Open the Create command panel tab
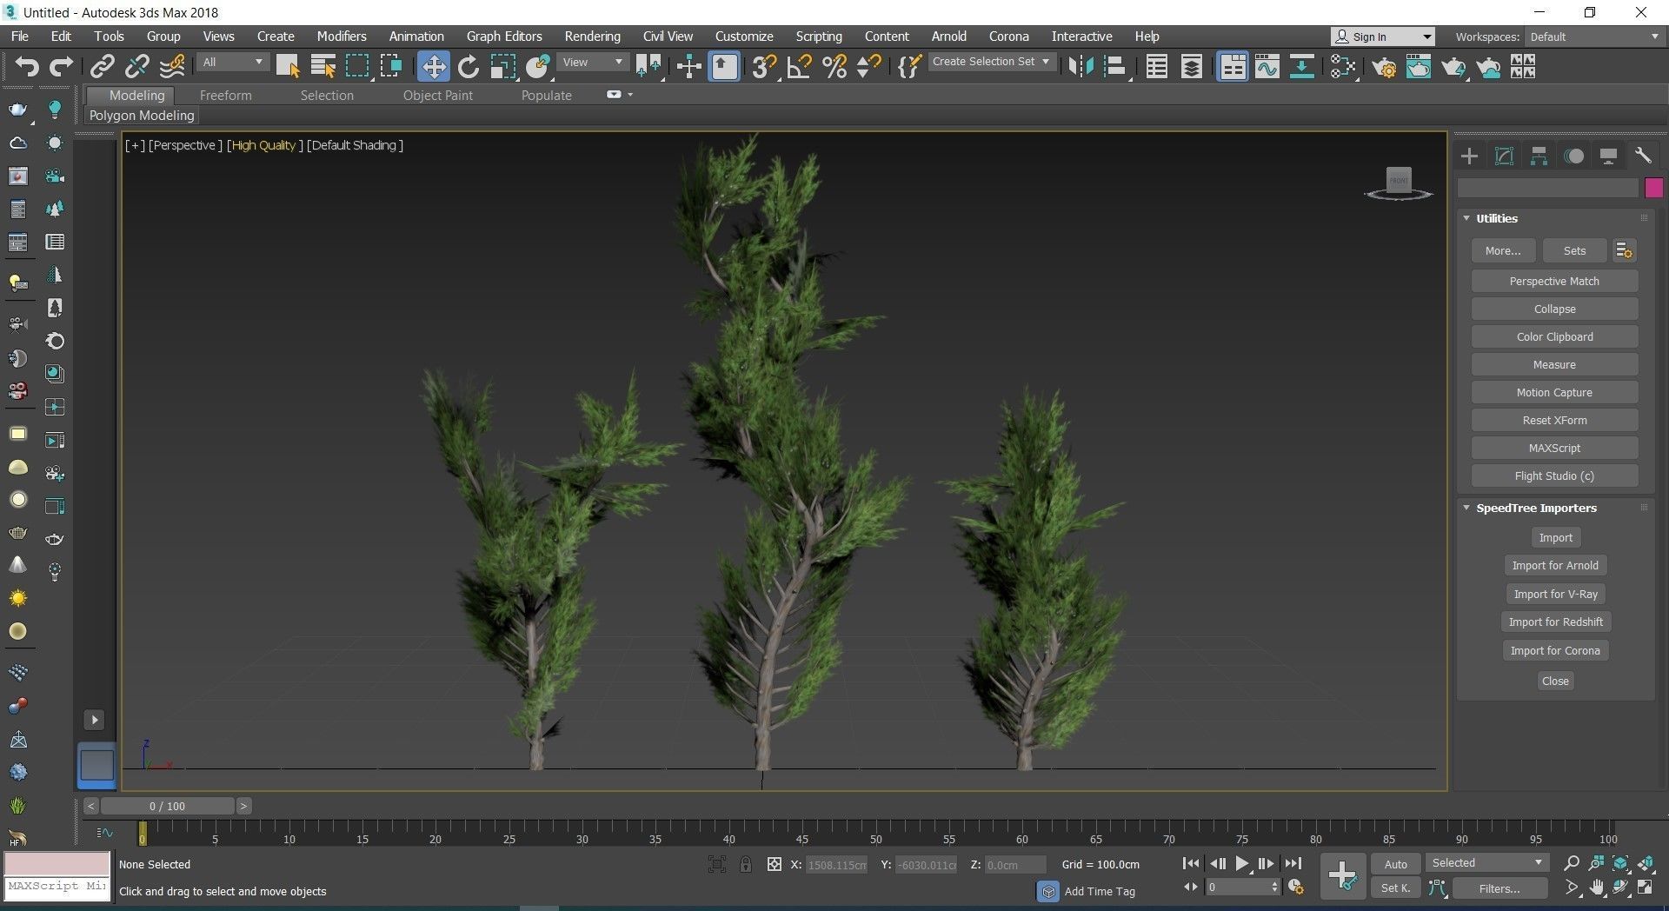The image size is (1669, 911). pyautogui.click(x=1469, y=156)
